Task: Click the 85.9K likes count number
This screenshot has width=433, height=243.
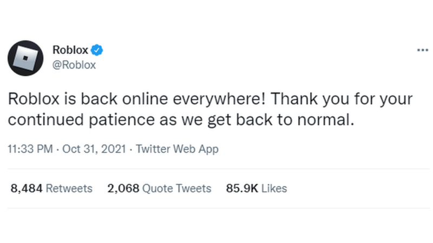Action: [242, 188]
